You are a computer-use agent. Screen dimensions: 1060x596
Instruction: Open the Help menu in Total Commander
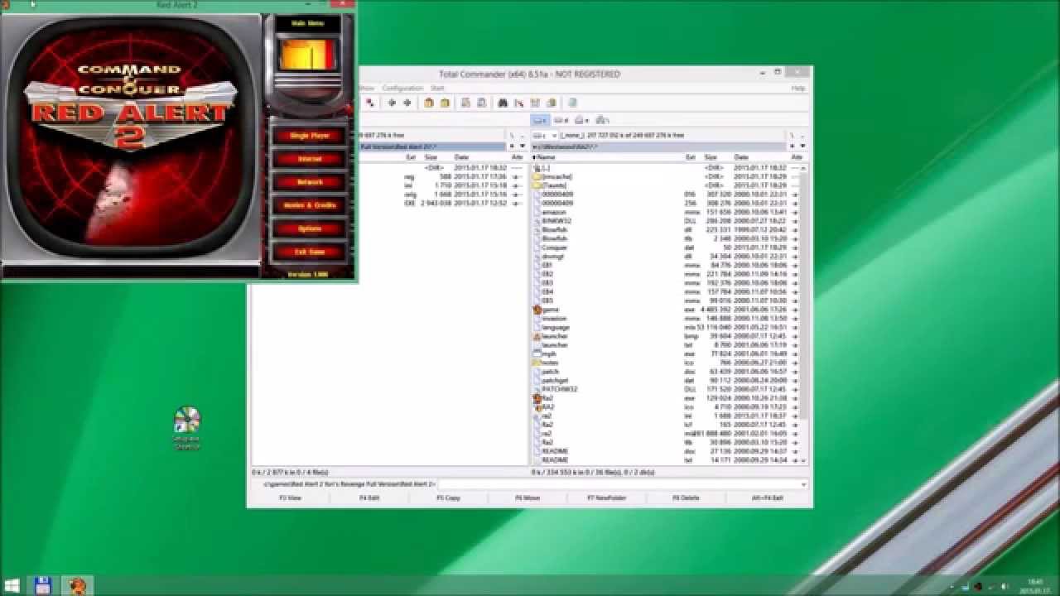(x=798, y=88)
